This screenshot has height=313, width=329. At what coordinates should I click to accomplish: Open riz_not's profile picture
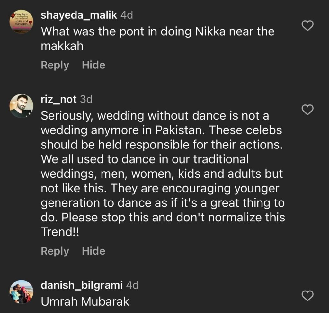click(x=22, y=106)
